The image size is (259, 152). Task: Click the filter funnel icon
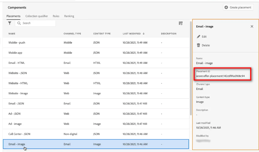(x=10, y=23)
